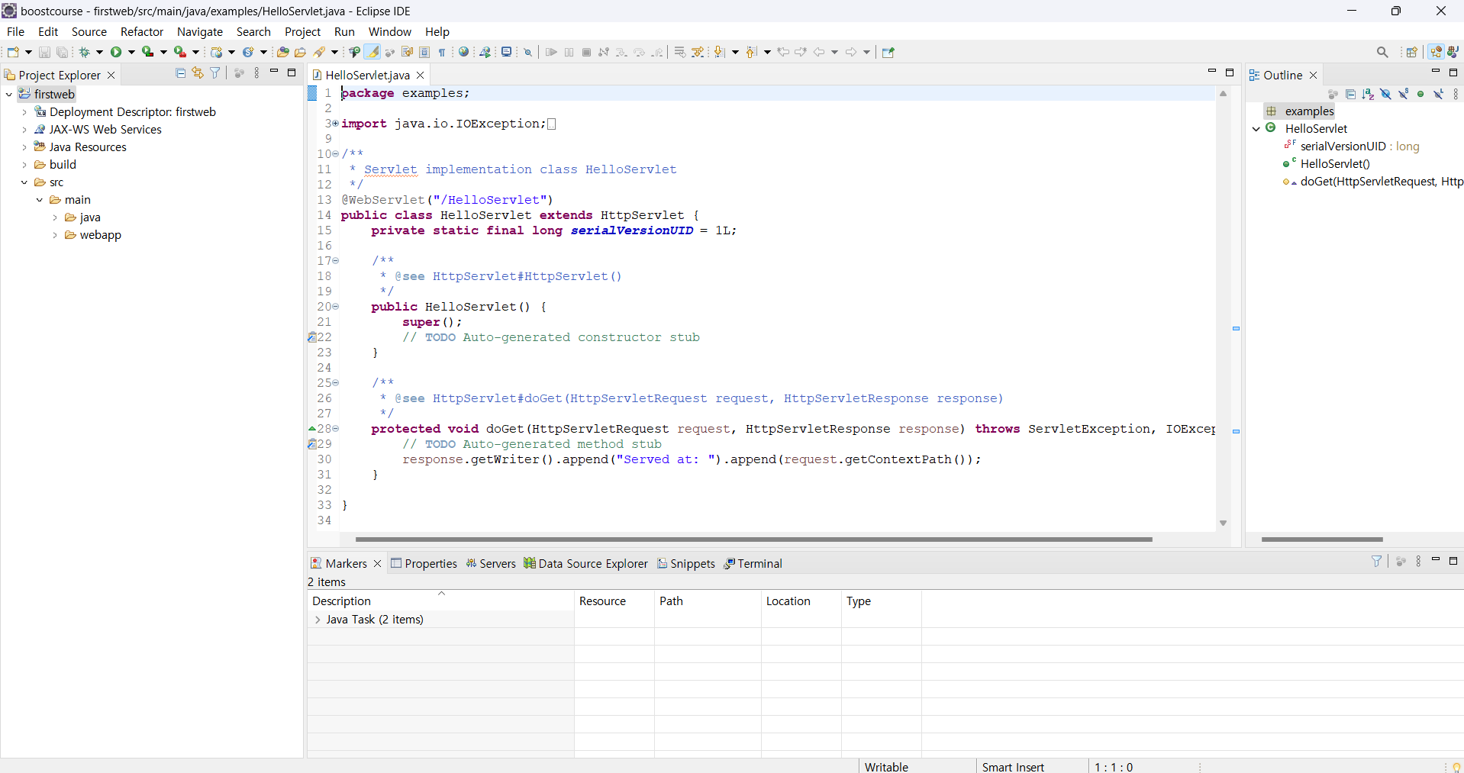The height and width of the screenshot is (773, 1464).
Task: Collapse the firstweb project node
Action: [x=8, y=95]
